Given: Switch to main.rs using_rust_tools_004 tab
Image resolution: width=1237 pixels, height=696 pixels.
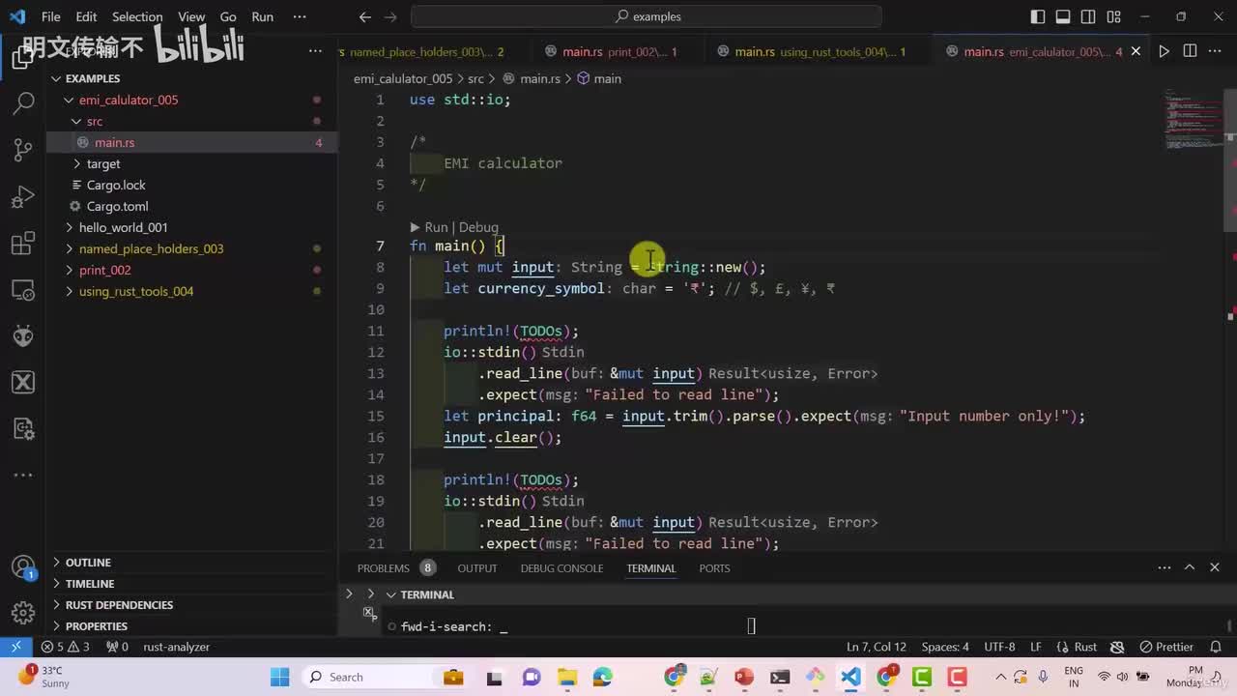Looking at the screenshot, I should (x=820, y=51).
